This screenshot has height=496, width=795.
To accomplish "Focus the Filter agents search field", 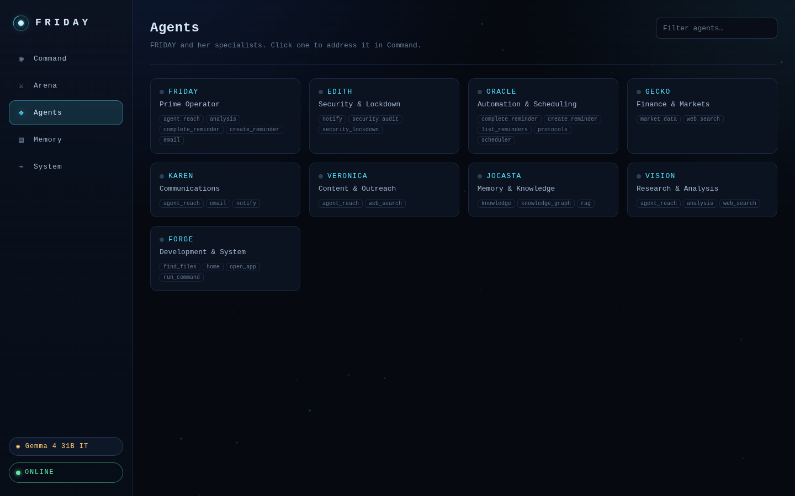I will [717, 28].
